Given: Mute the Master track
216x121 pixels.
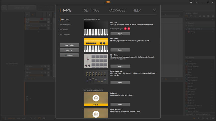Looking at the screenshot, I should [48, 72].
